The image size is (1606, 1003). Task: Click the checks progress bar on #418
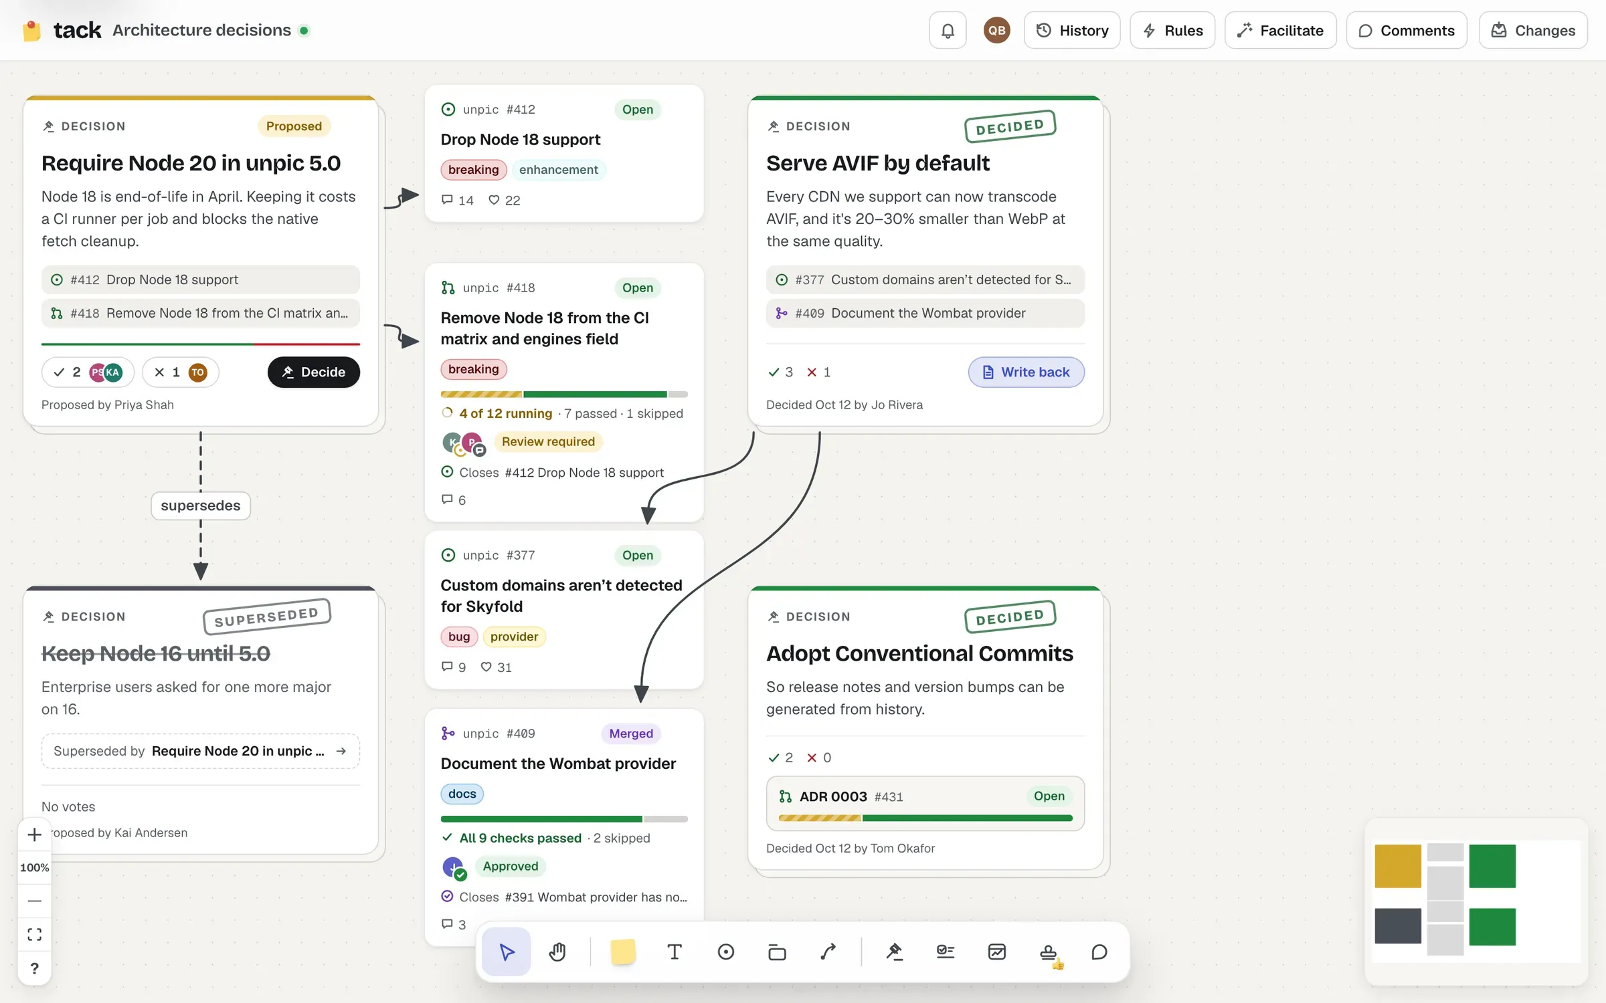563,395
